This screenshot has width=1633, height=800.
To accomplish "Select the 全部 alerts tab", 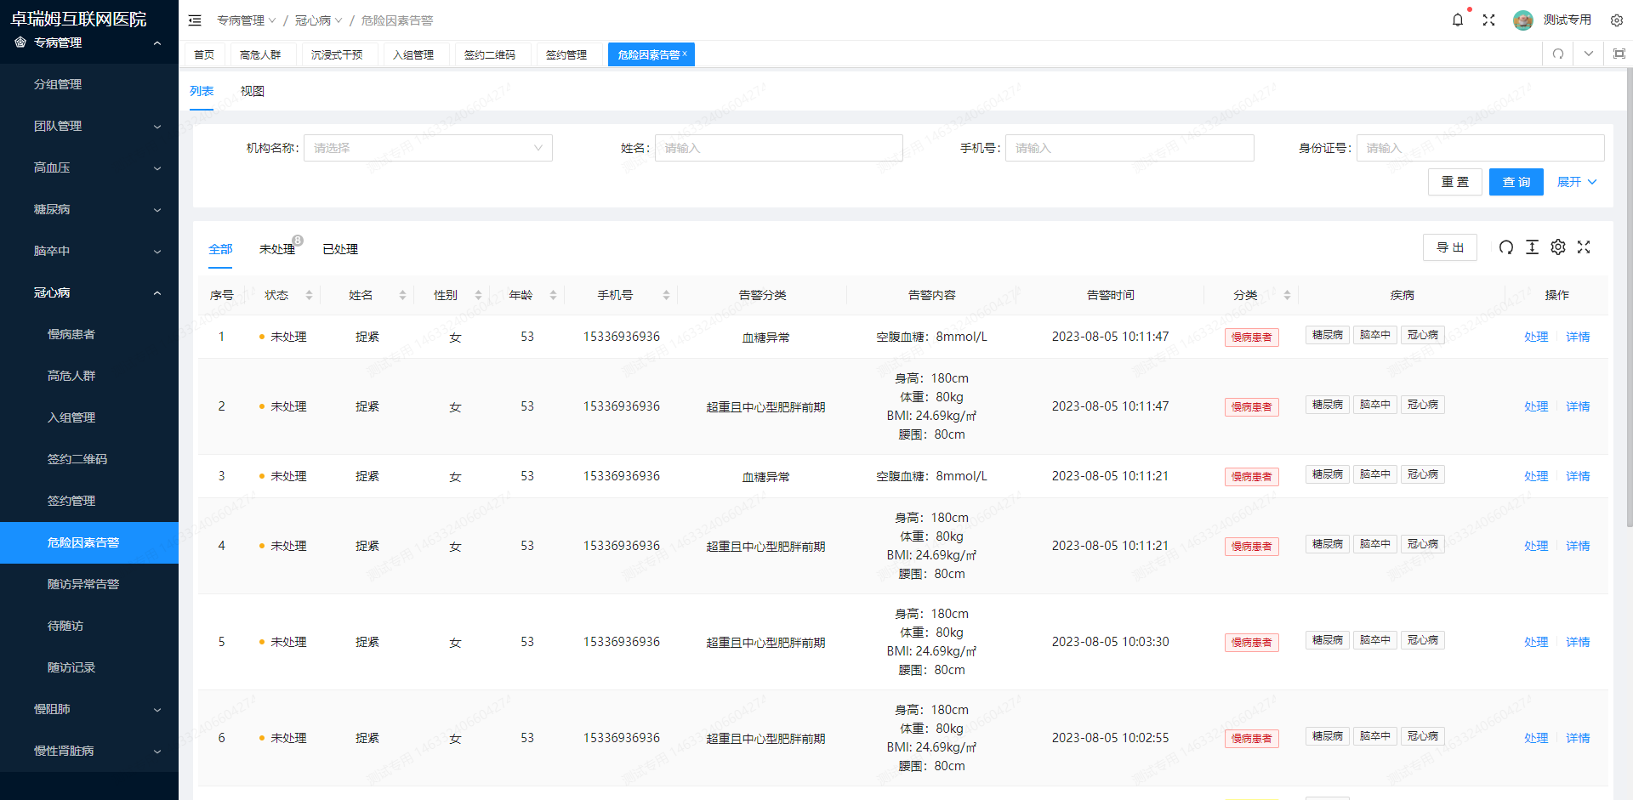I will pos(220,249).
